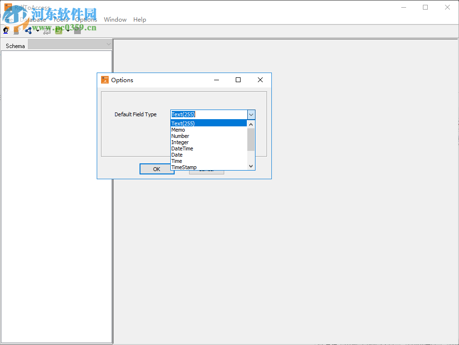459x345 pixels.
Task: Expand the arrow next to the graph icon
Action: [37, 30]
